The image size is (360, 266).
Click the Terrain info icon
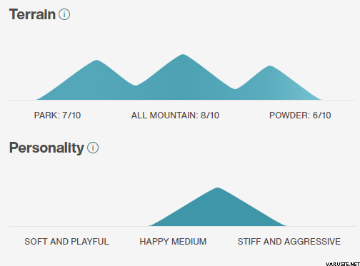(64, 14)
